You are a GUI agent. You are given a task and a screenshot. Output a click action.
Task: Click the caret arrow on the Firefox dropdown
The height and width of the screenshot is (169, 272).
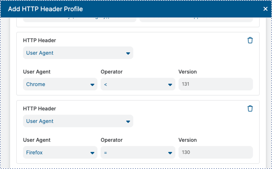(92, 153)
